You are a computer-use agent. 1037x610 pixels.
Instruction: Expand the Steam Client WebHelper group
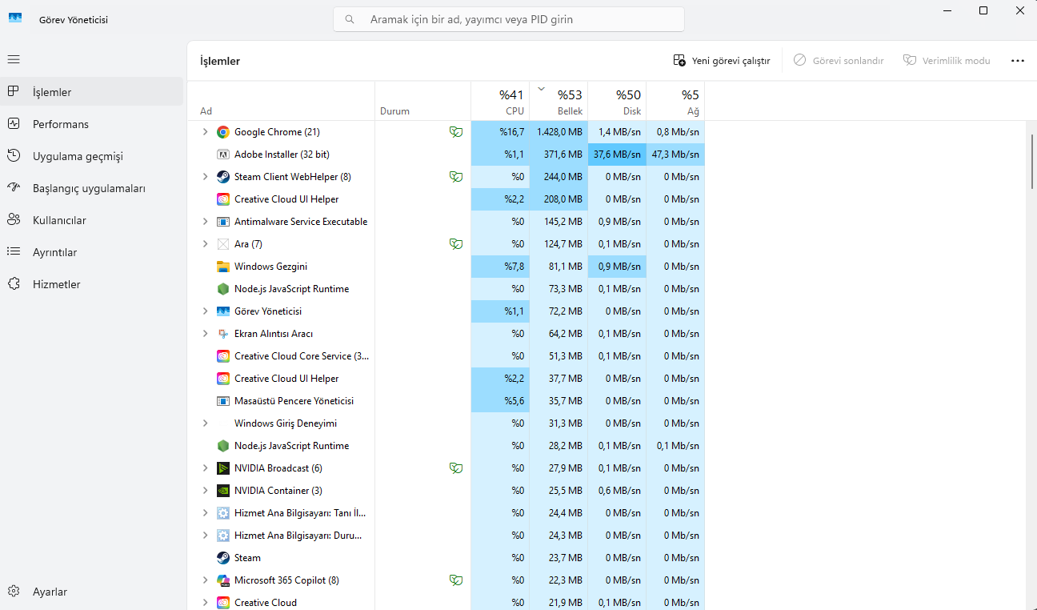click(205, 177)
